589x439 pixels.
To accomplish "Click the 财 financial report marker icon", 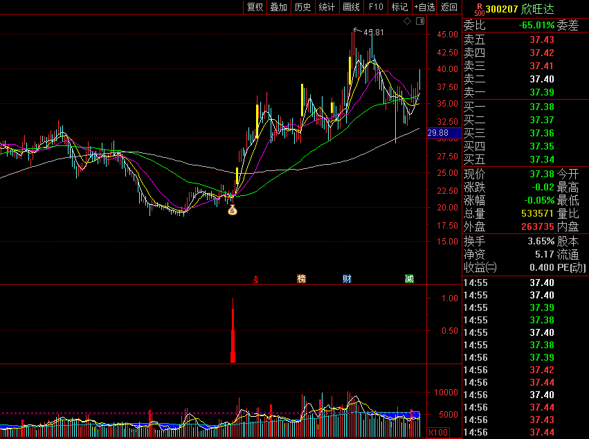I will click(x=347, y=279).
